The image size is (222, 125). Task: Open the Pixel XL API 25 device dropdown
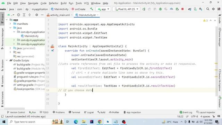coord(126,9)
